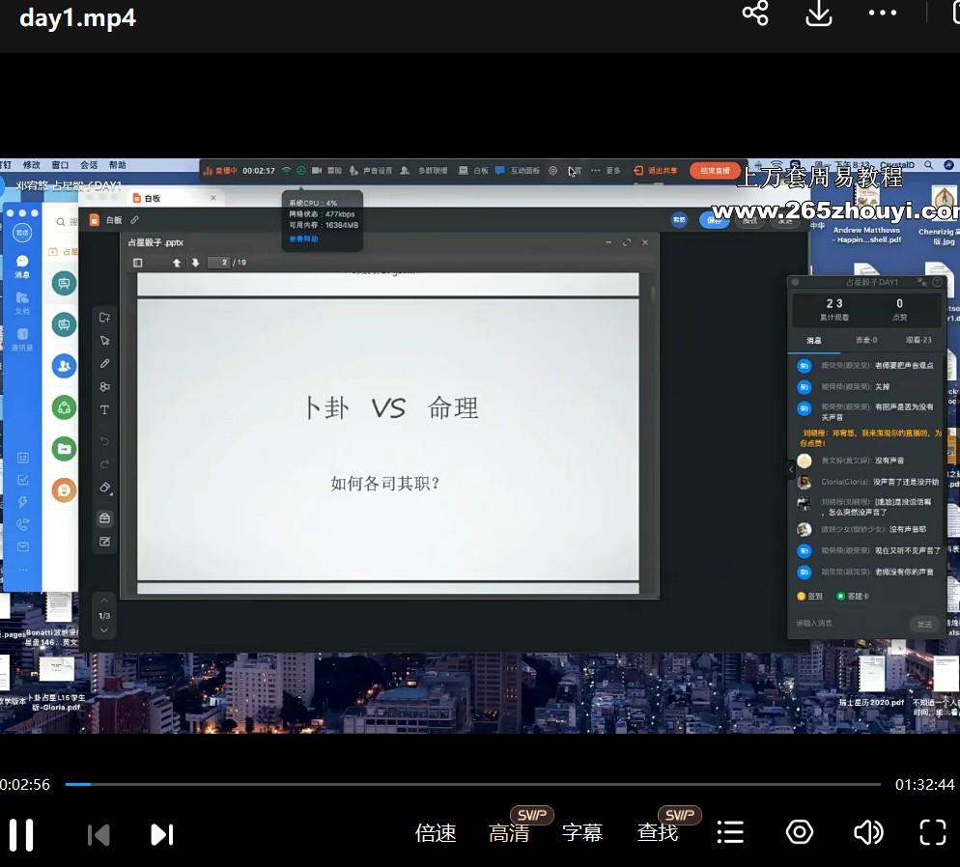
Task: Select the whiteboard text tool
Action: pos(104,410)
